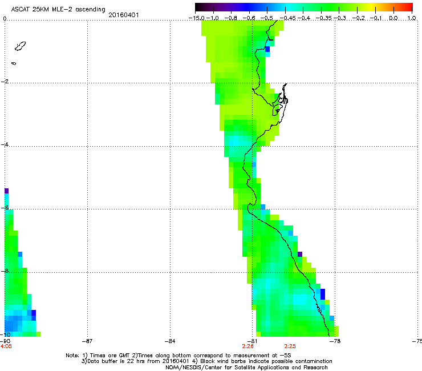Click the -1.0 color bar label
Image resolution: width=422 pixels, height=371 pixels.
(213, 18)
